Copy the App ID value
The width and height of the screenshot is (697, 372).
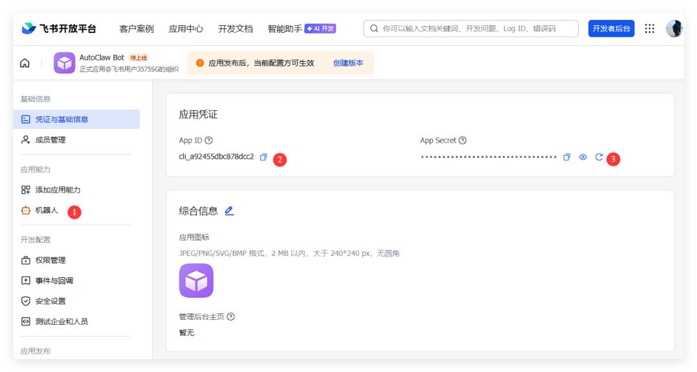tap(263, 157)
